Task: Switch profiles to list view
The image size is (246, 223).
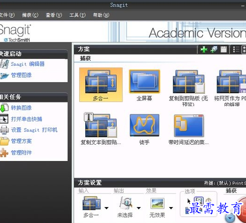Action: pyautogui.click(x=236, y=49)
